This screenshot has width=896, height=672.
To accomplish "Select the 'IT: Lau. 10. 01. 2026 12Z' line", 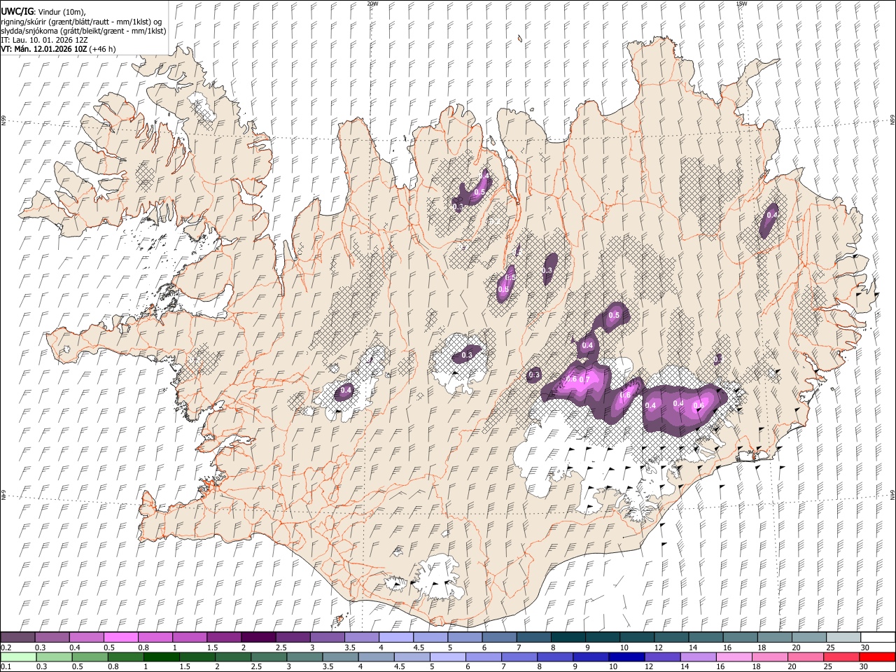I will (x=44, y=40).
